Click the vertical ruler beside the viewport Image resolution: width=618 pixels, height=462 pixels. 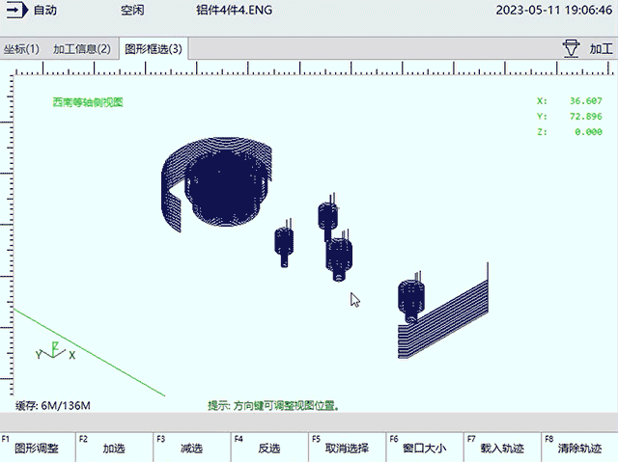coord(7,235)
